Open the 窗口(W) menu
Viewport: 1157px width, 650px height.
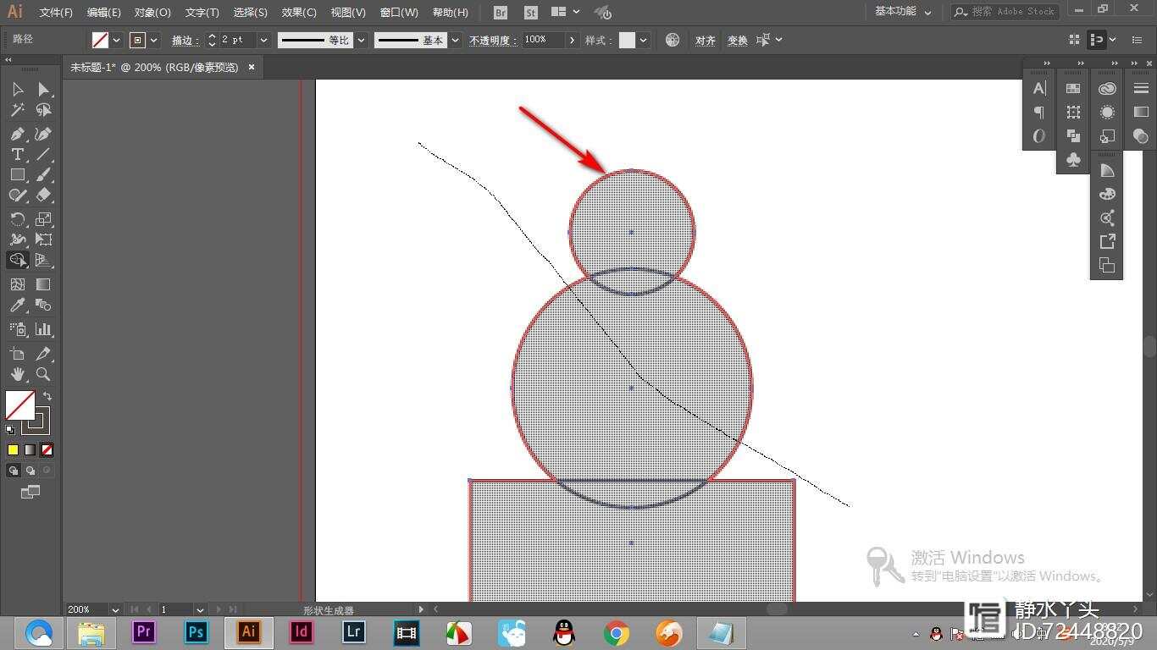pos(399,13)
